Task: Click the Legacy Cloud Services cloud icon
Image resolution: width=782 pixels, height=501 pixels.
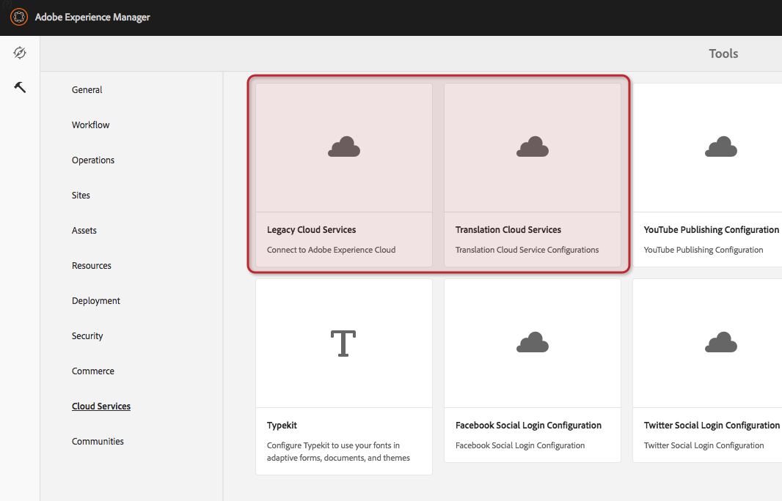Action: pyautogui.click(x=344, y=147)
